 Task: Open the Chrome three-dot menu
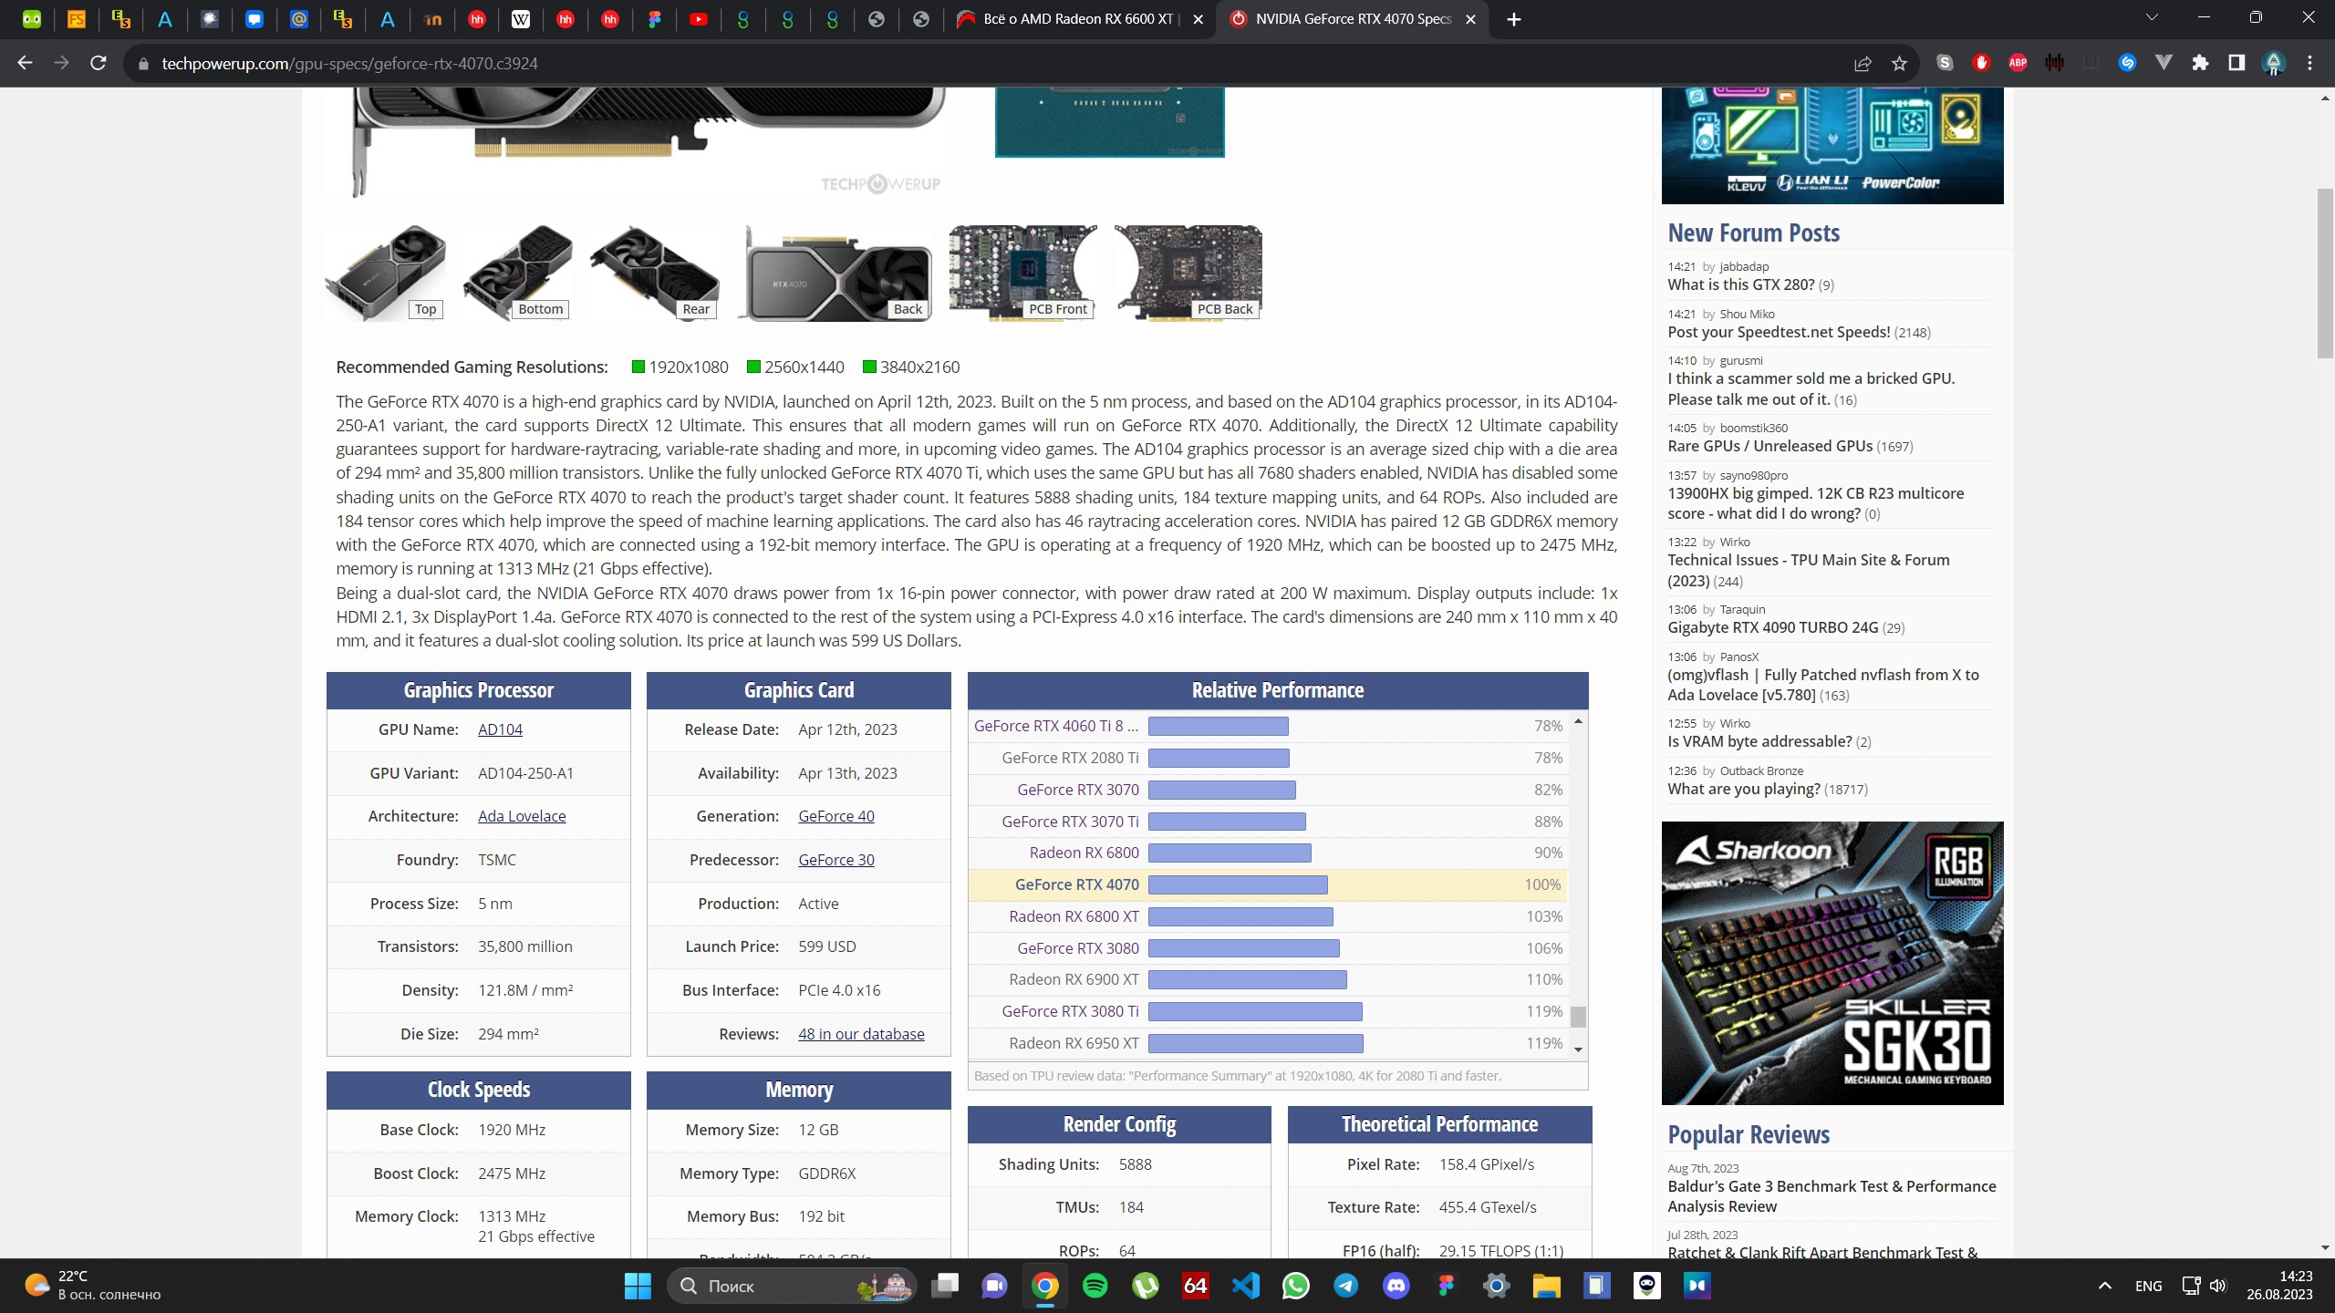coord(2309,63)
